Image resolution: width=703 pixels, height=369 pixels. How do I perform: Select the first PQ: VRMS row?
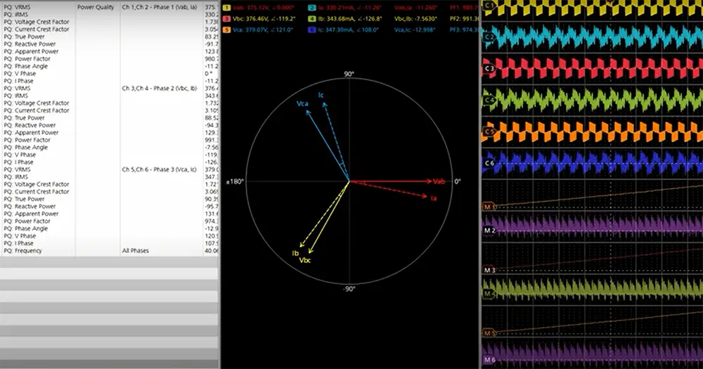pyautogui.click(x=110, y=7)
